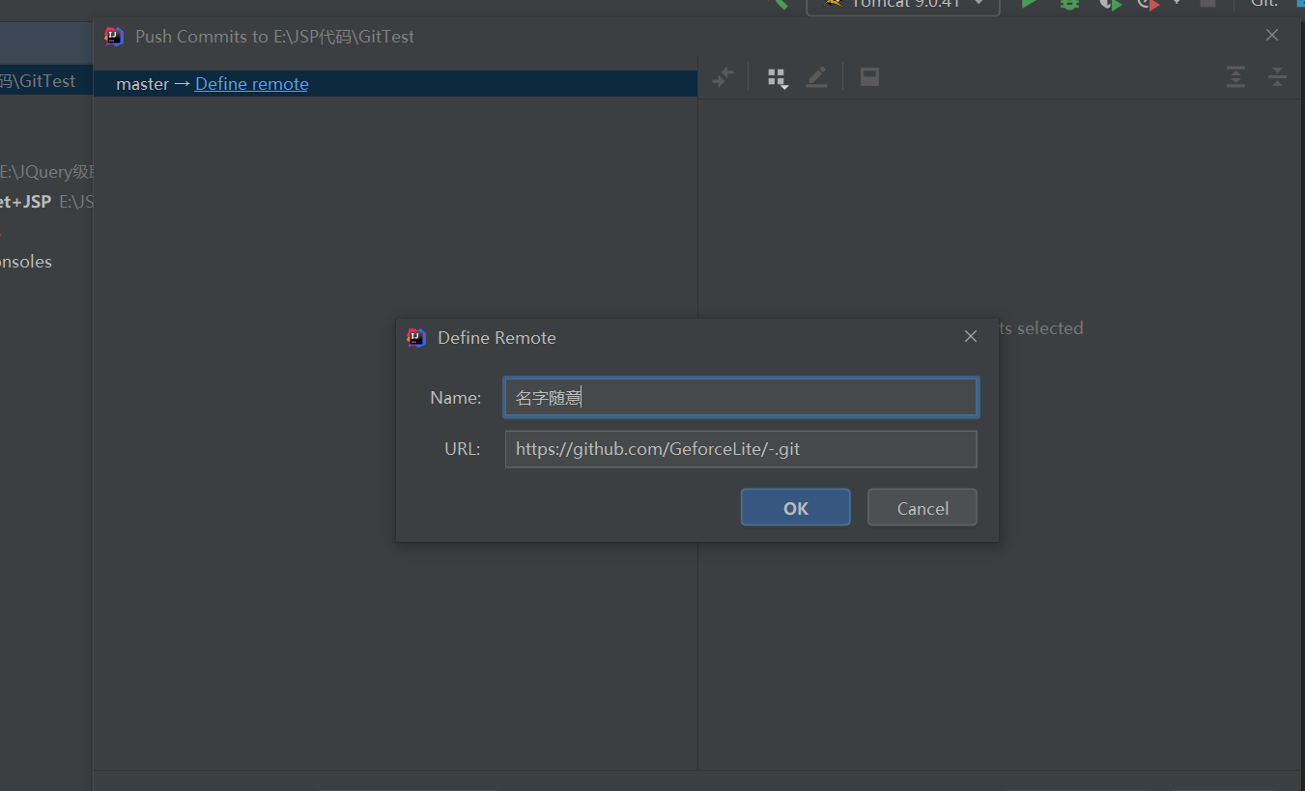
Task: Cancel the Define Remote dialog
Action: pos(922,508)
